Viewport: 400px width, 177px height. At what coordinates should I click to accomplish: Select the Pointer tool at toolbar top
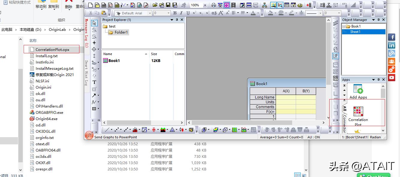point(94,22)
